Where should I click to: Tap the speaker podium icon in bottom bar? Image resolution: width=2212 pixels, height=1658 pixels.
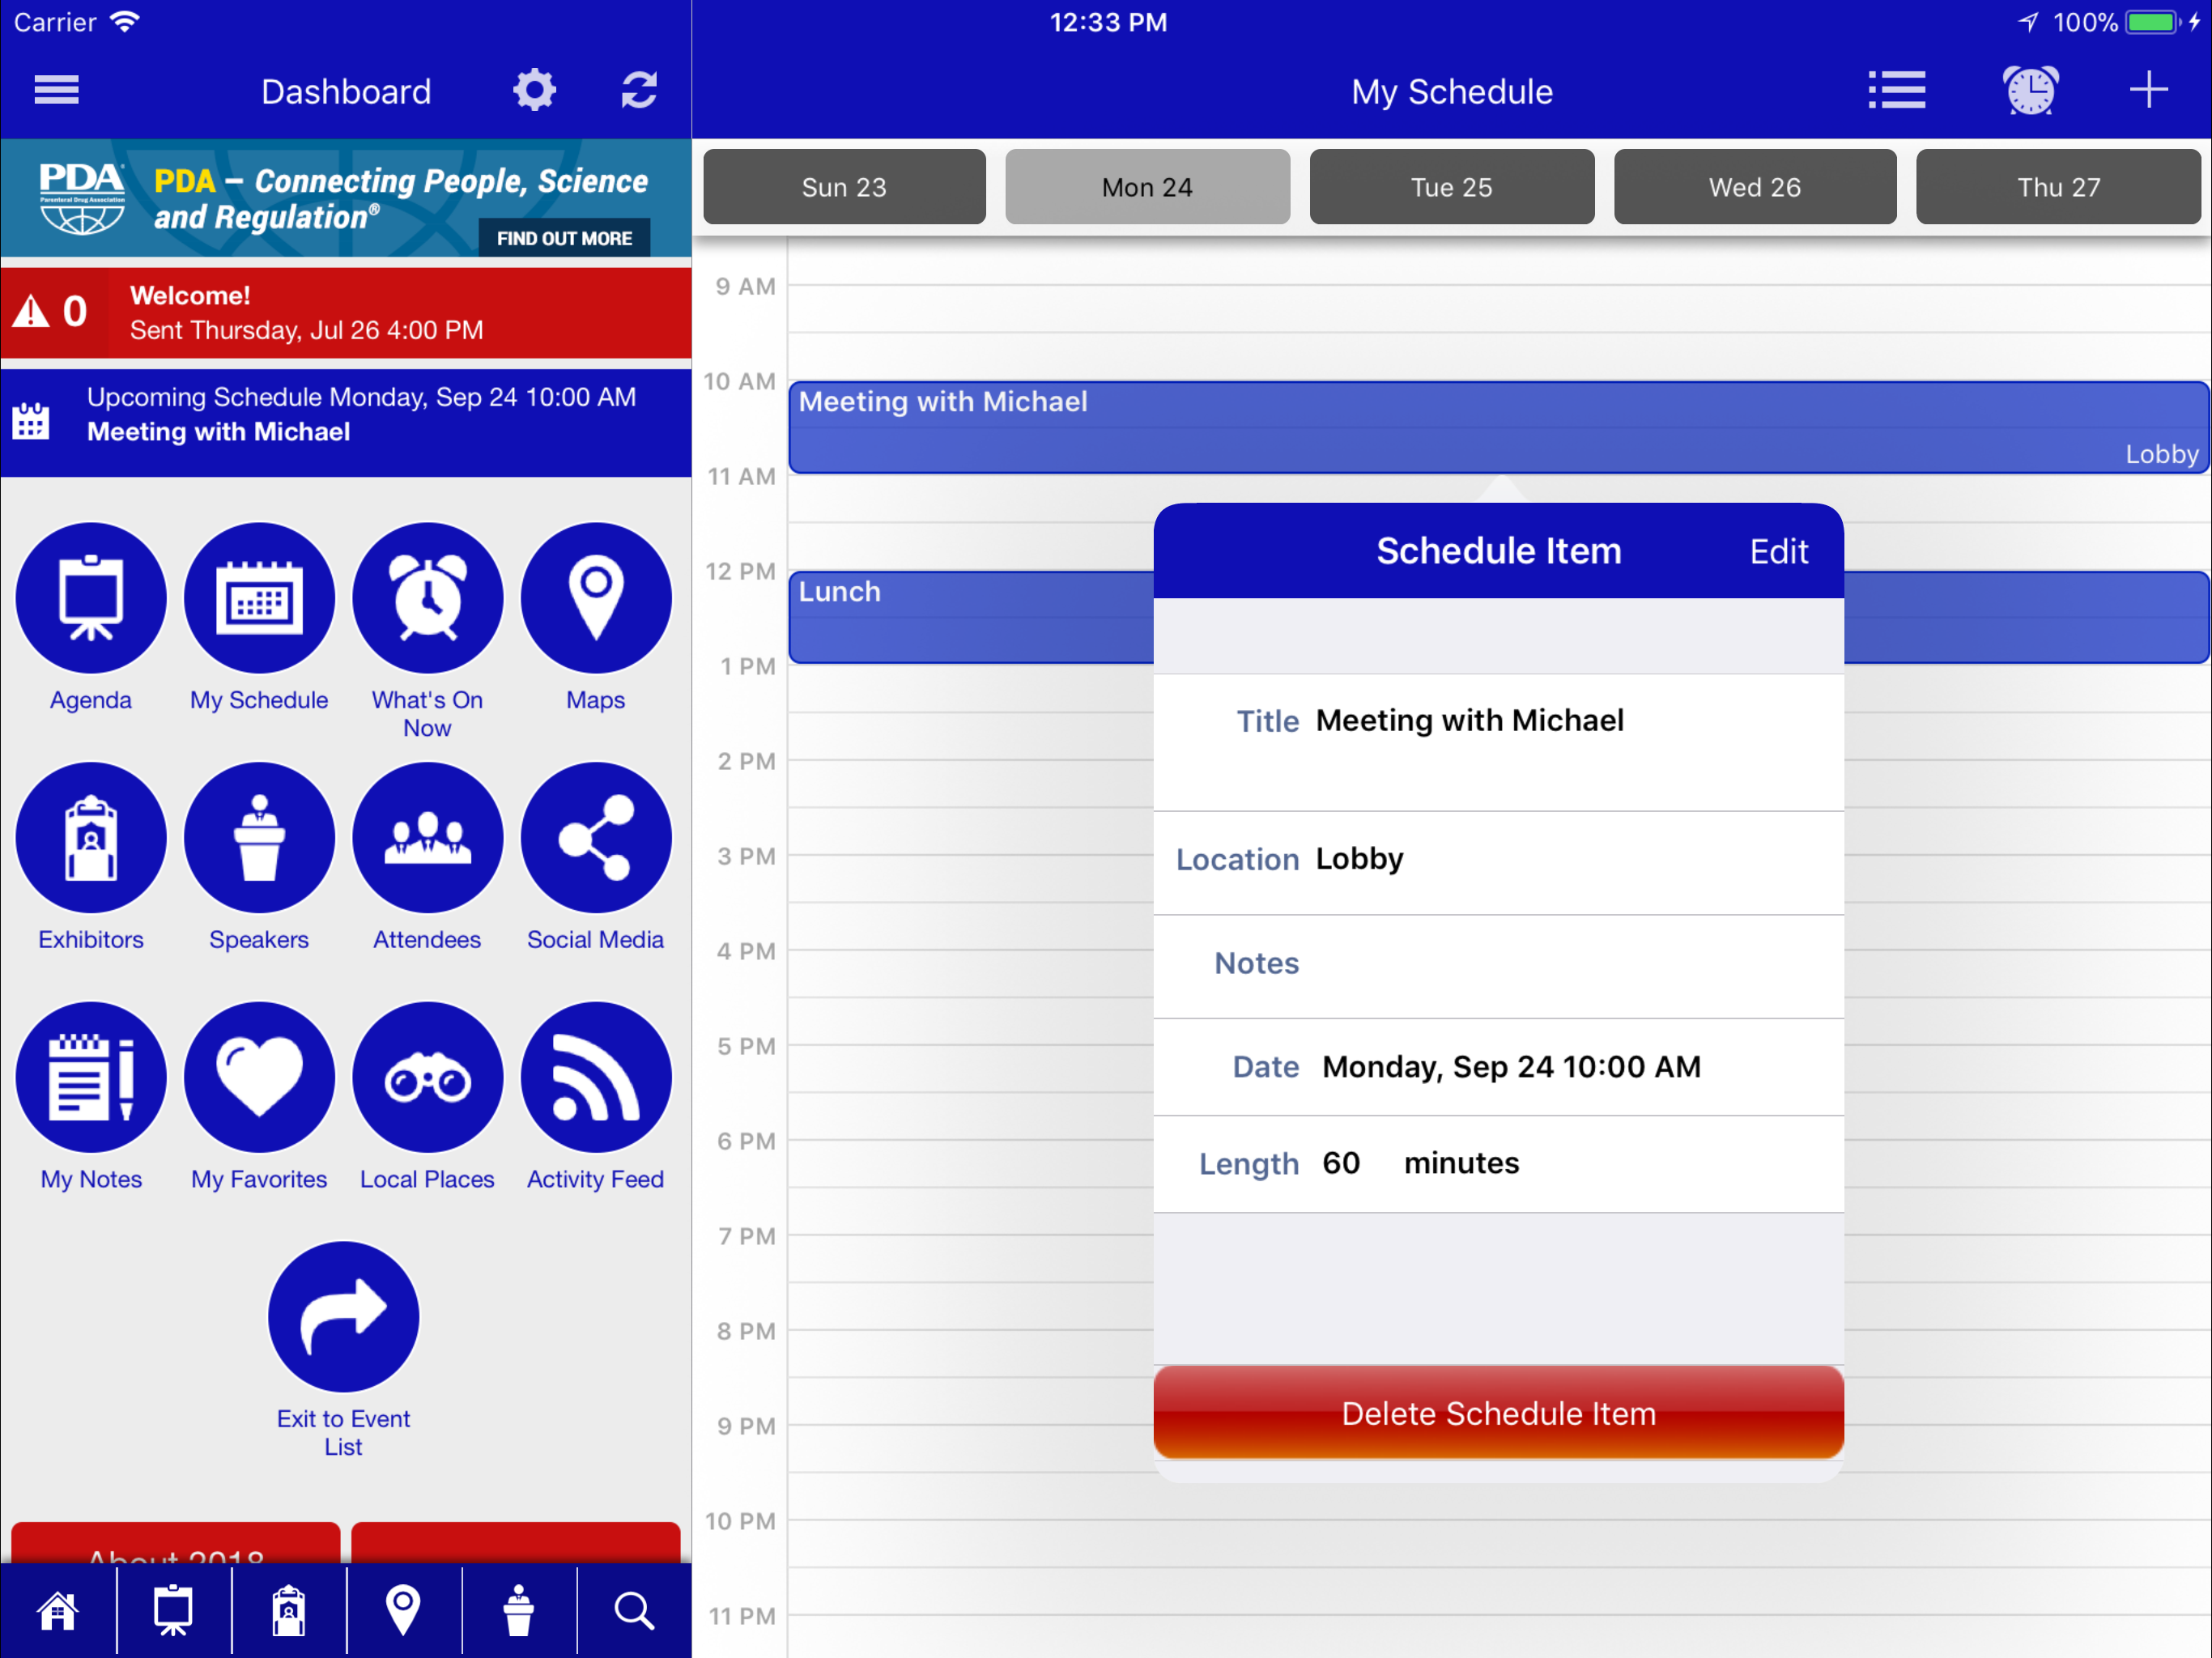[518, 1611]
